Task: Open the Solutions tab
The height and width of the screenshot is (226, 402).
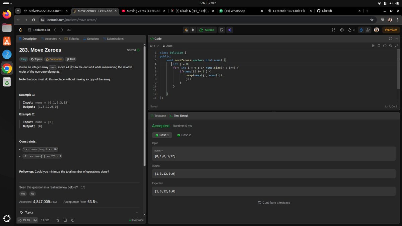Action: tap(91, 39)
